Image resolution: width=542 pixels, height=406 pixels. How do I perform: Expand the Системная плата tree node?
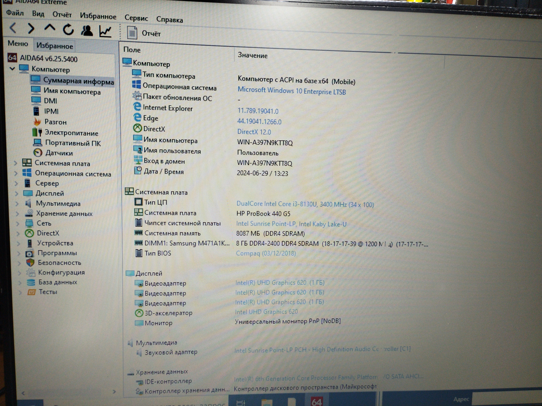tap(16, 163)
